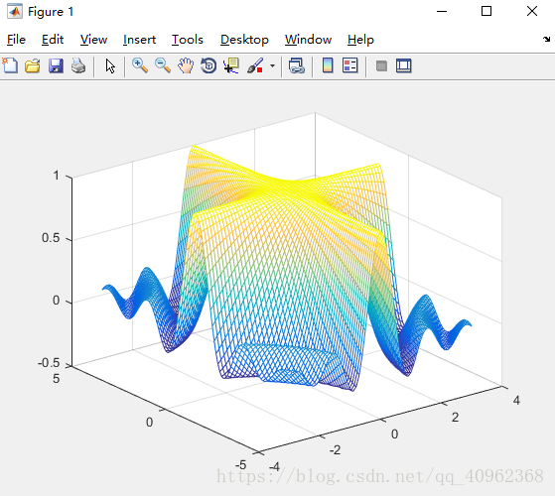Open the Help menu

[x=360, y=40]
